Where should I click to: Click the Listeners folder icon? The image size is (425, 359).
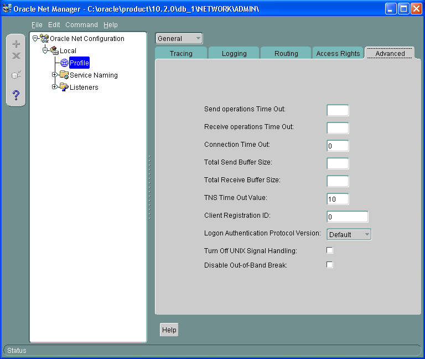[64, 87]
